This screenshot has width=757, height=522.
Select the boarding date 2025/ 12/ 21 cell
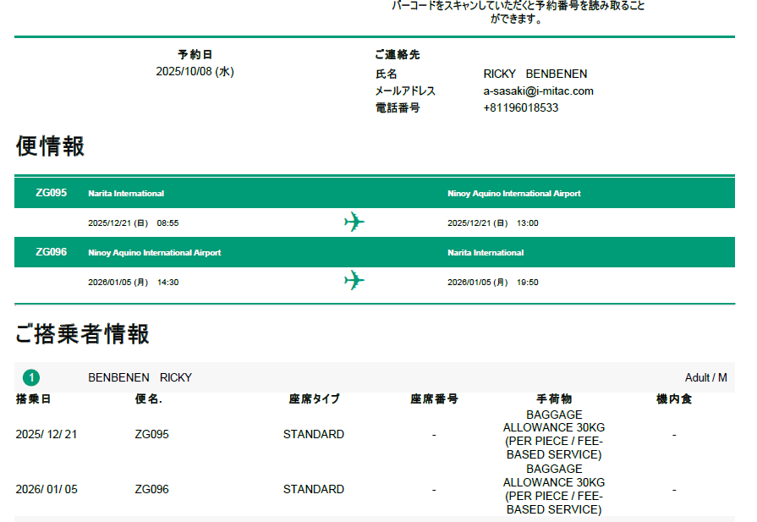(x=47, y=435)
